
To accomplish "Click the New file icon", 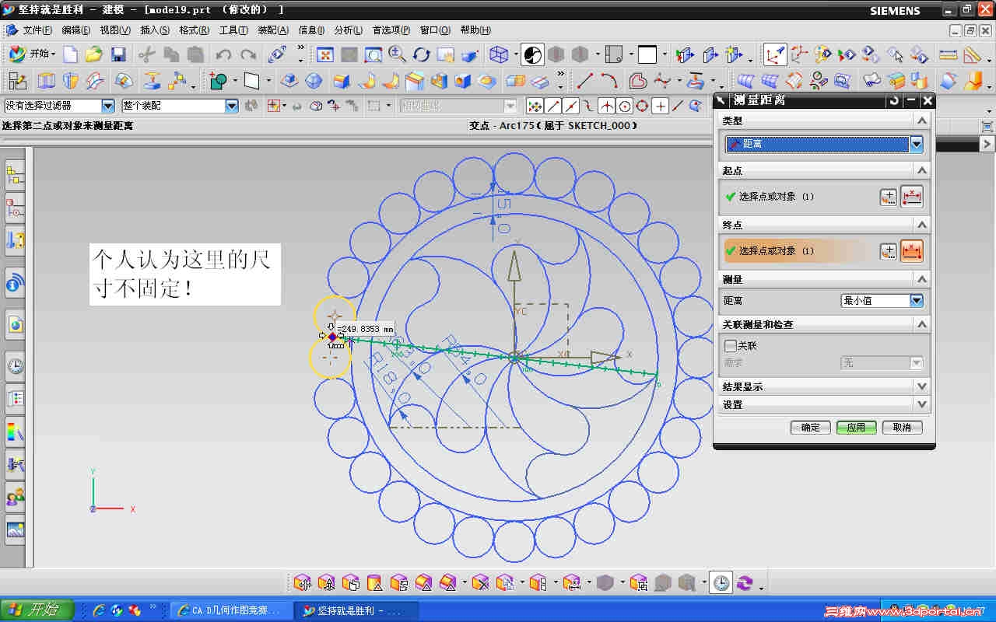I will pos(71,54).
